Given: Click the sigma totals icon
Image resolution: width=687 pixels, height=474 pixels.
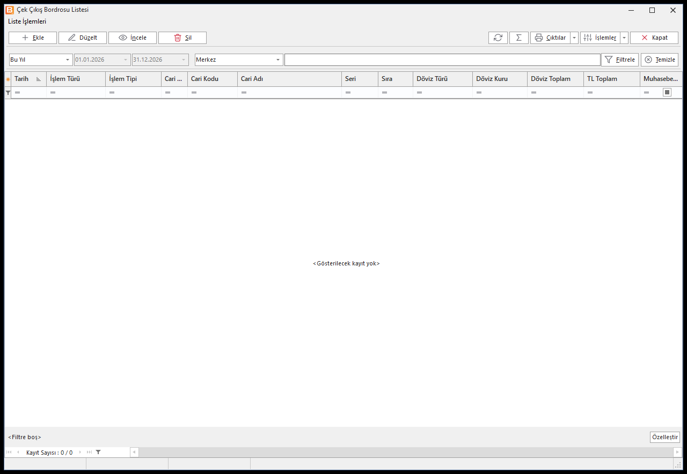Looking at the screenshot, I should click(519, 38).
